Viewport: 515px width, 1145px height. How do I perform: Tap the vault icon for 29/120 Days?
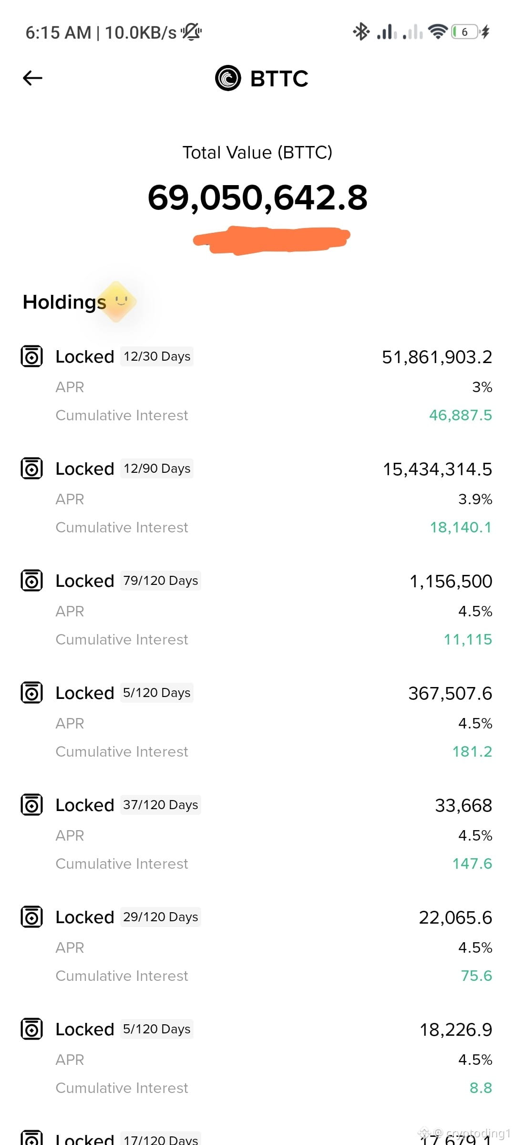pyautogui.click(x=32, y=917)
